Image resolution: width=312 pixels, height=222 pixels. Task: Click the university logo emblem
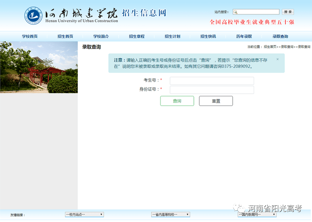point(33,16)
